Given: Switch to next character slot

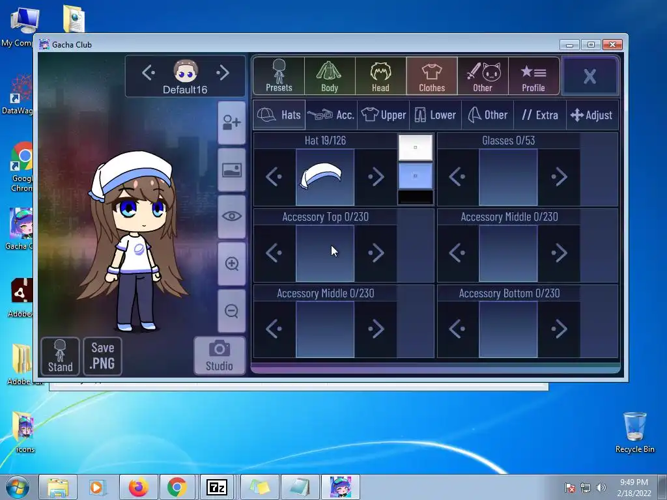Looking at the screenshot, I should (223, 73).
